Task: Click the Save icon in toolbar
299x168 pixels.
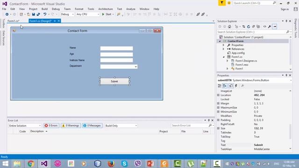Action: (34, 14)
